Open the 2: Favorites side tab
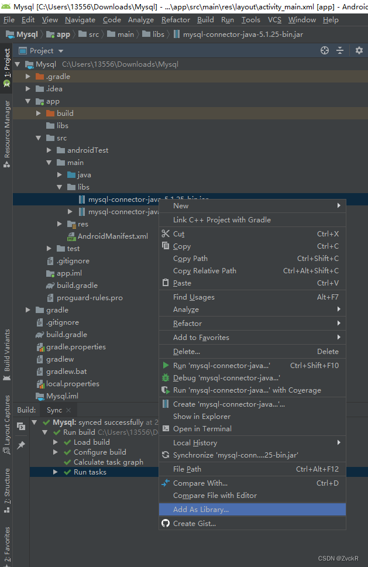This screenshot has height=567, width=368. pos(6,546)
